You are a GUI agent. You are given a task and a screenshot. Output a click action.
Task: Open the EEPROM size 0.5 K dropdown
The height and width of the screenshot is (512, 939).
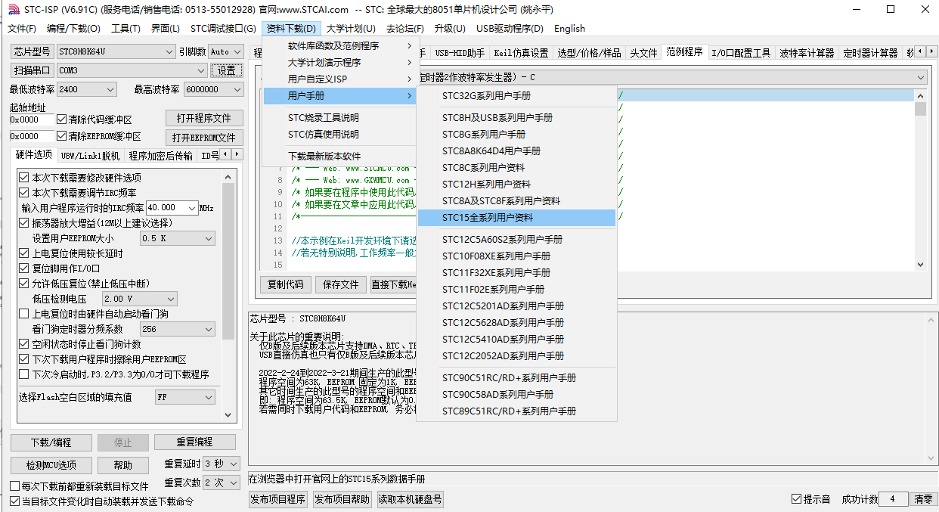point(178,238)
